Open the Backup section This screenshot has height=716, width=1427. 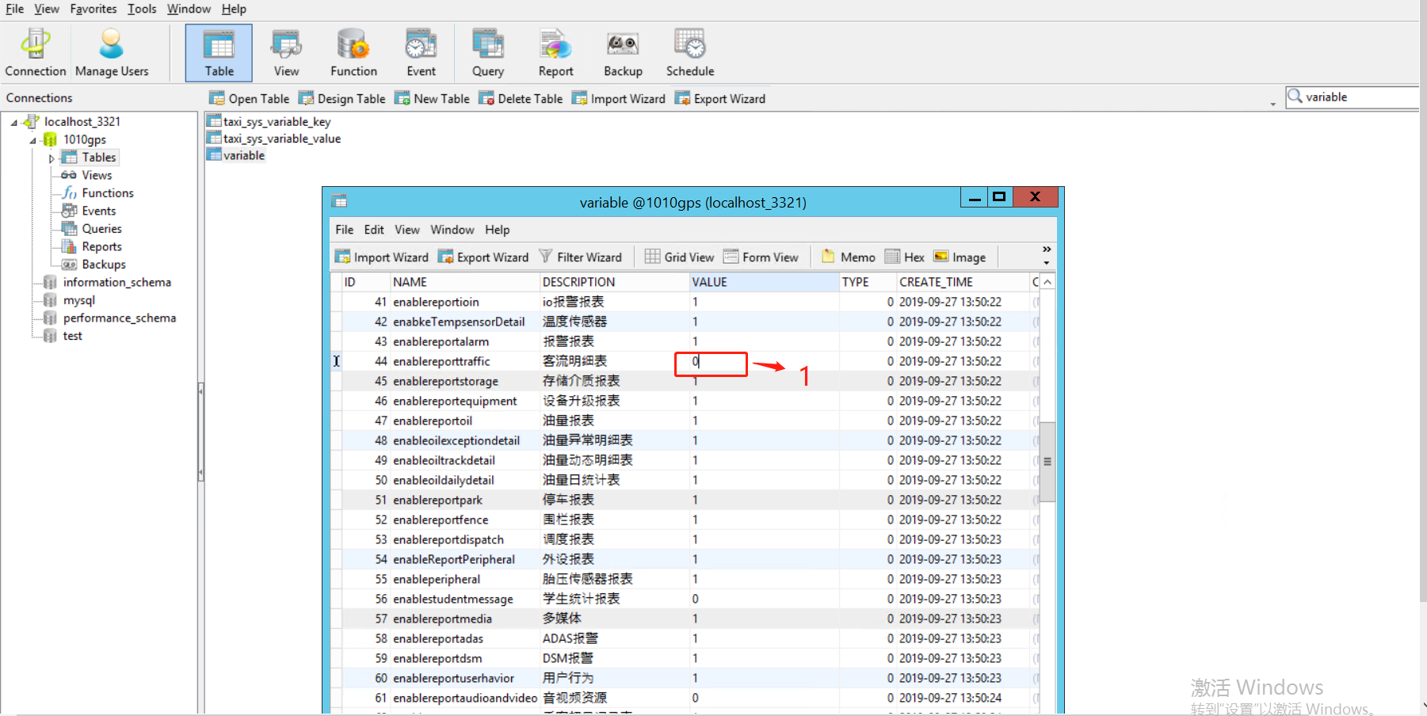[x=623, y=53]
